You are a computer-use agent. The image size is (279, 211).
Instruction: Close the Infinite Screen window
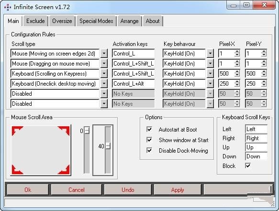tap(264, 5)
